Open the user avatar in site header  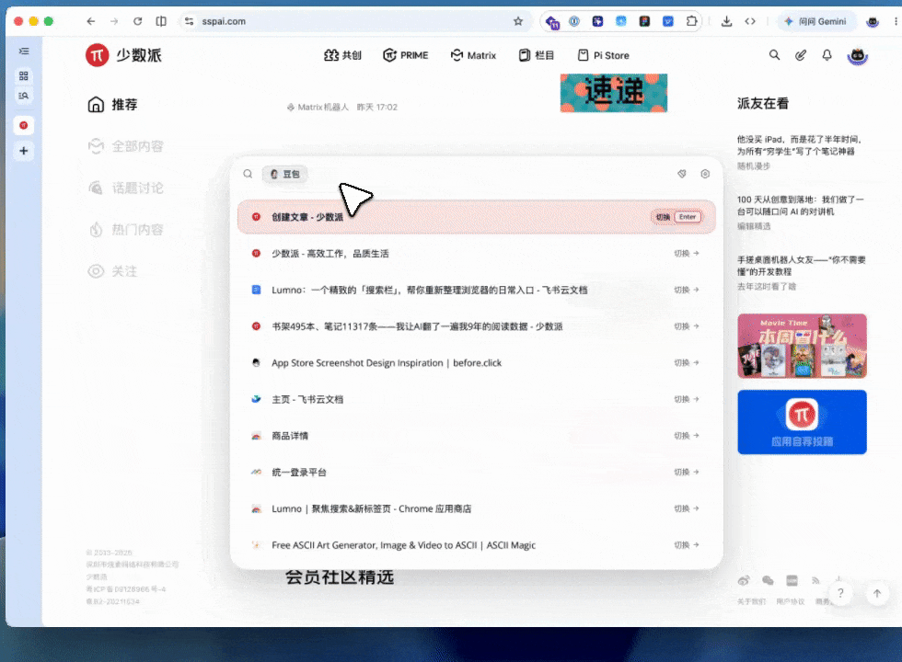(x=857, y=56)
